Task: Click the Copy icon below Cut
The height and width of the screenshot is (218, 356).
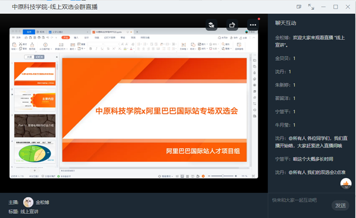Action: pos(21,48)
